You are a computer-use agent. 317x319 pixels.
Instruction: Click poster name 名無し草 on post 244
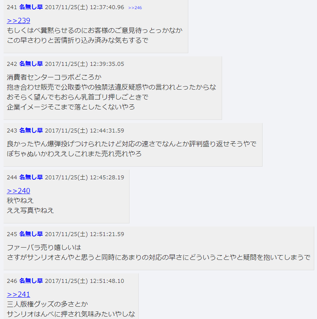coord(31,177)
